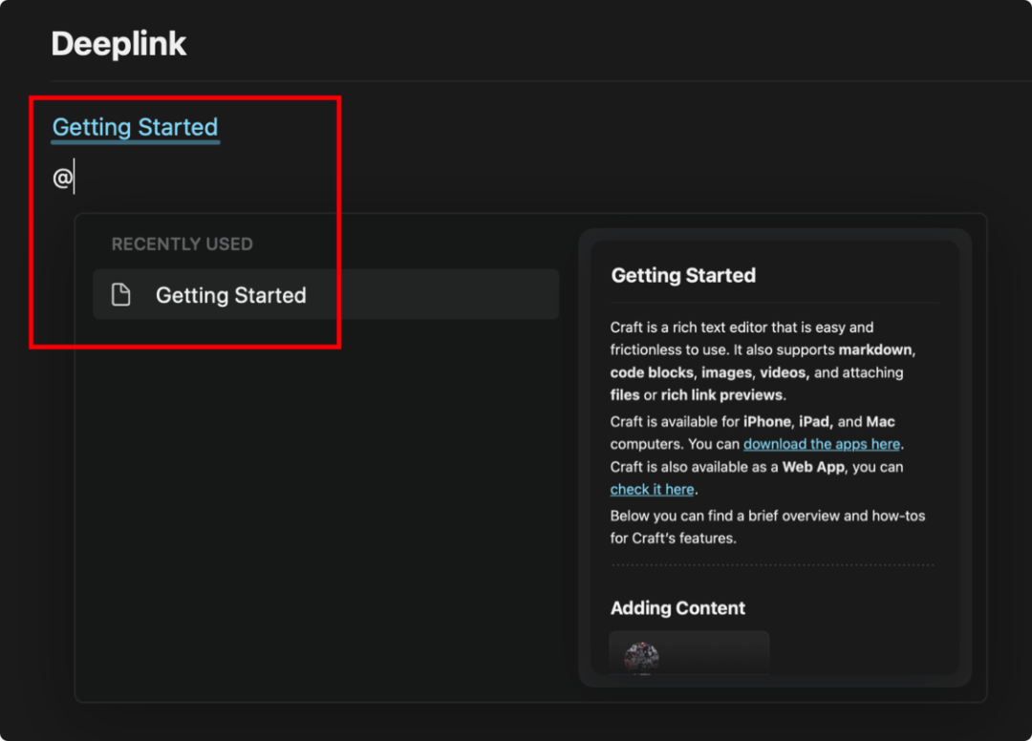This screenshot has width=1032, height=741.
Task: Click the Adding Content heading in the preview
Action: click(677, 607)
